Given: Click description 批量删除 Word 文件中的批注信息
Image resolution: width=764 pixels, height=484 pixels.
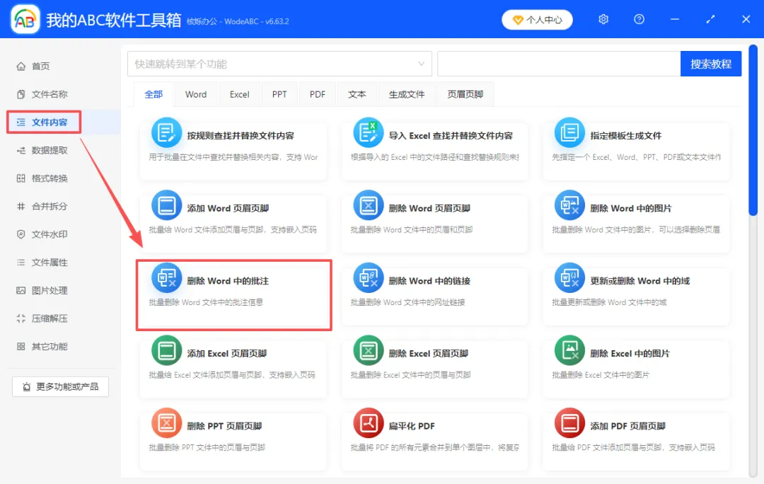Looking at the screenshot, I should [x=206, y=302].
